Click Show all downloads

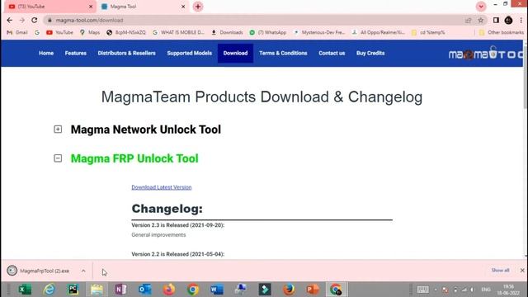pos(501,271)
